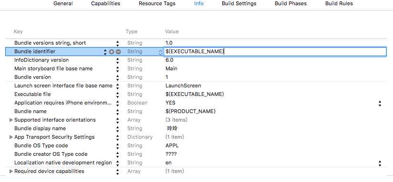Open key stepper for Executable file row

tap(117, 95)
